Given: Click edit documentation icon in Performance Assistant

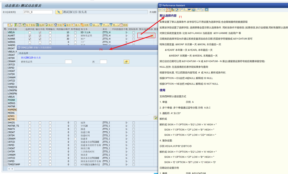Looking at the screenshot, I should click(x=177, y=10).
